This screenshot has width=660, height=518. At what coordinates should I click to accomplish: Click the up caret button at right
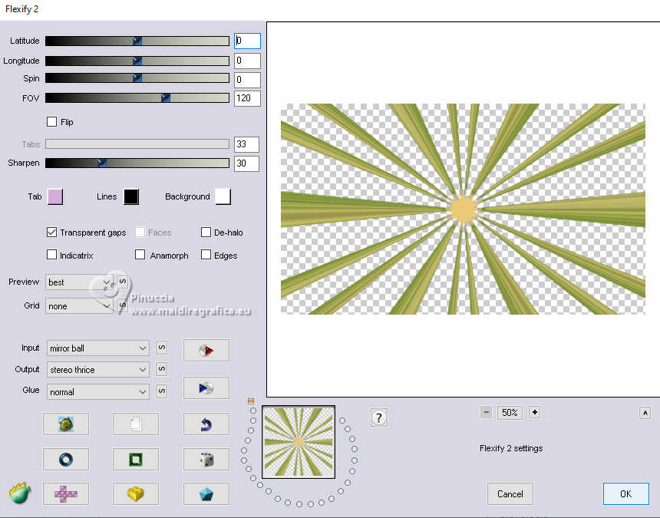click(645, 413)
